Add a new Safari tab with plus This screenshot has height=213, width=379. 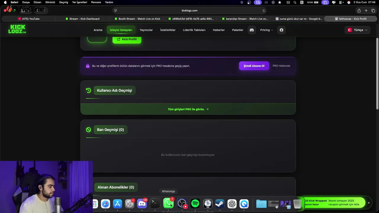point(366,11)
